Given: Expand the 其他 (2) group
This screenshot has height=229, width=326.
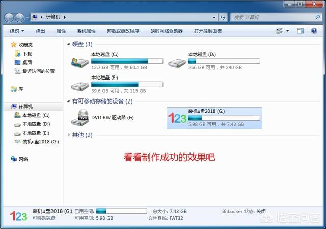Looking at the screenshot, I should (x=69, y=135).
